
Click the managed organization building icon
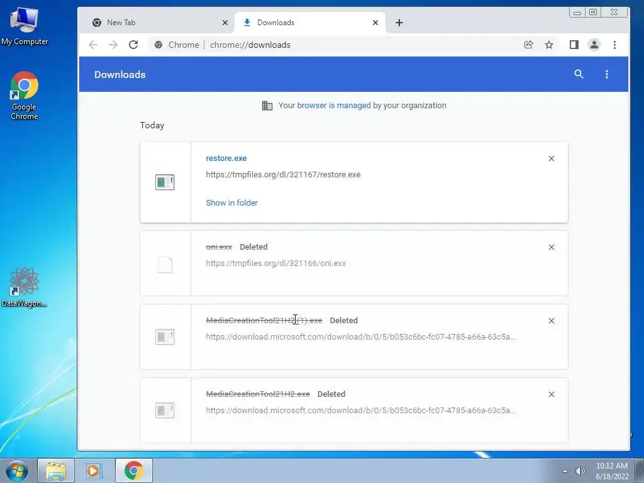267,106
